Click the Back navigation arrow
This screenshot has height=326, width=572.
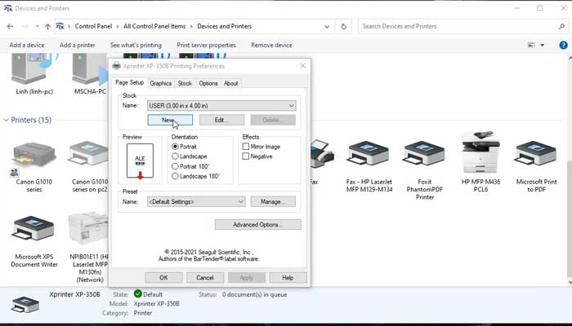point(10,26)
